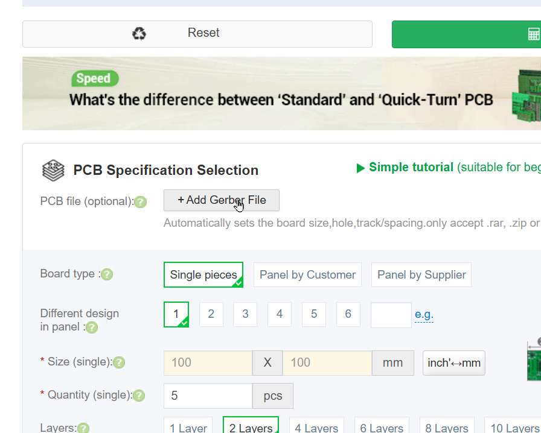Click the Add Gerber File button
541x433 pixels.
222,200
